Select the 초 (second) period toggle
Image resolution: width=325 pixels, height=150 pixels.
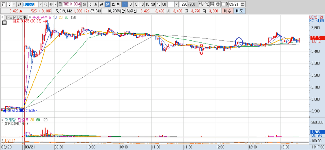pyautogui.click(x=113, y=4)
